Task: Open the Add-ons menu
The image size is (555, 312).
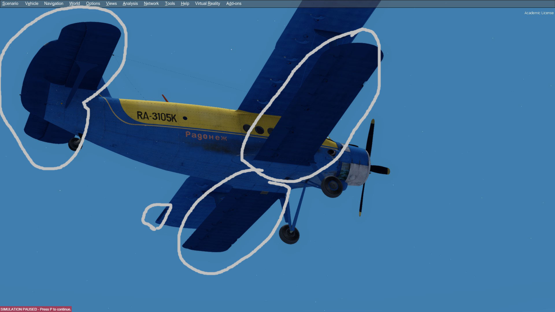Action: pos(234,3)
